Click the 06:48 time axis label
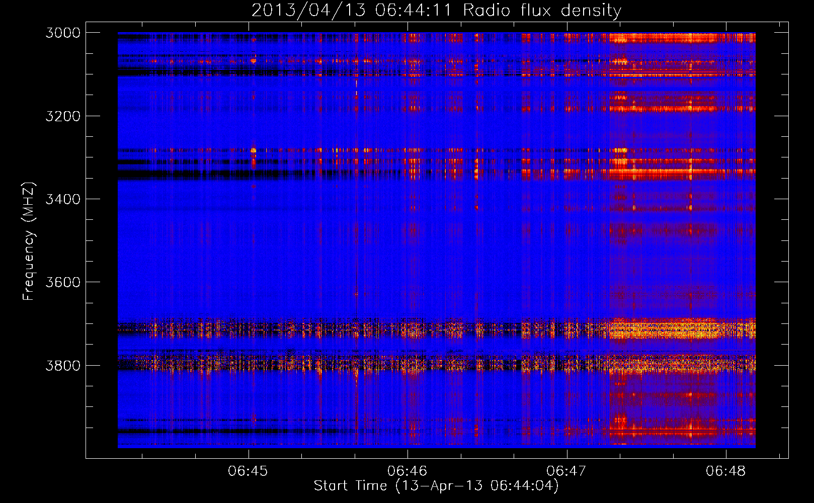This screenshot has height=503, width=814. pyautogui.click(x=726, y=471)
